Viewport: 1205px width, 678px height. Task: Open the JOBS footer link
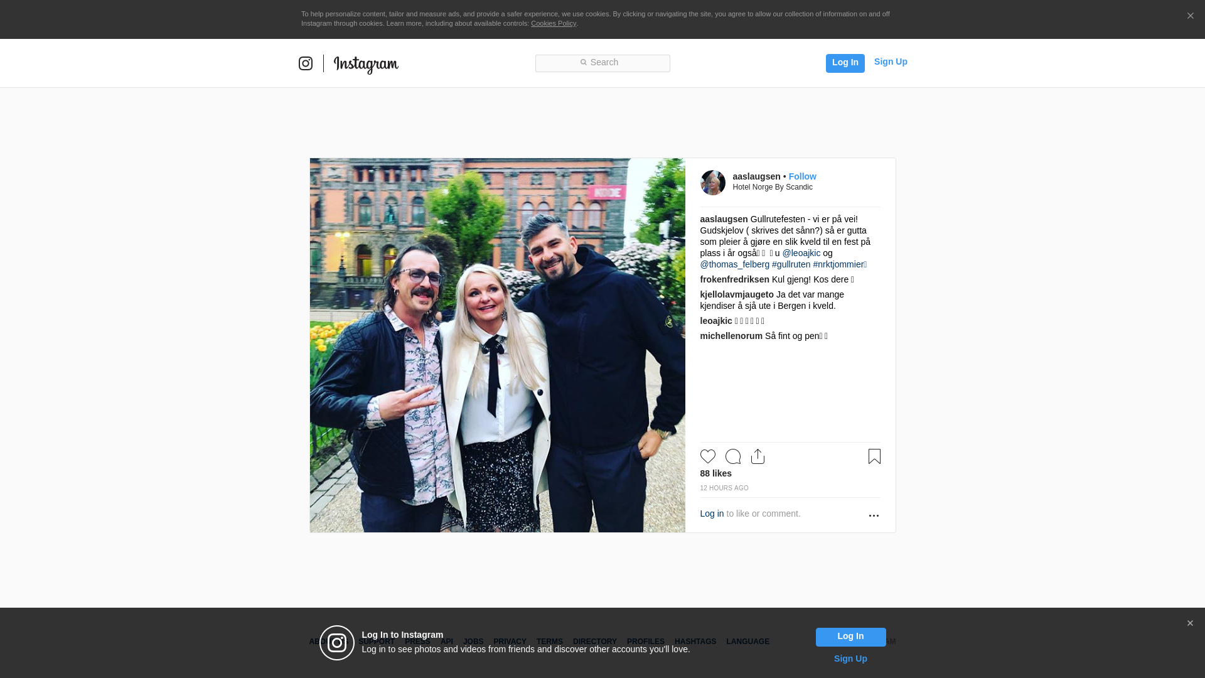click(x=473, y=642)
